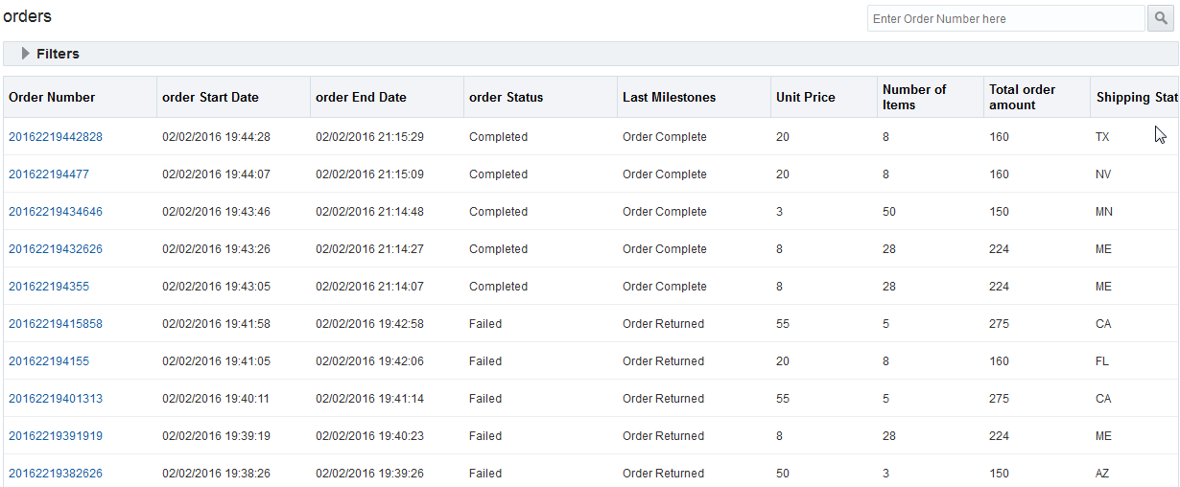Open order 20162194155 link

click(49, 361)
